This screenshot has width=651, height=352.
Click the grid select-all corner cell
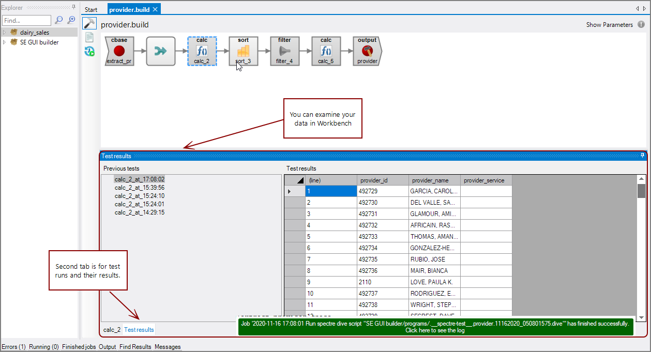(x=295, y=180)
